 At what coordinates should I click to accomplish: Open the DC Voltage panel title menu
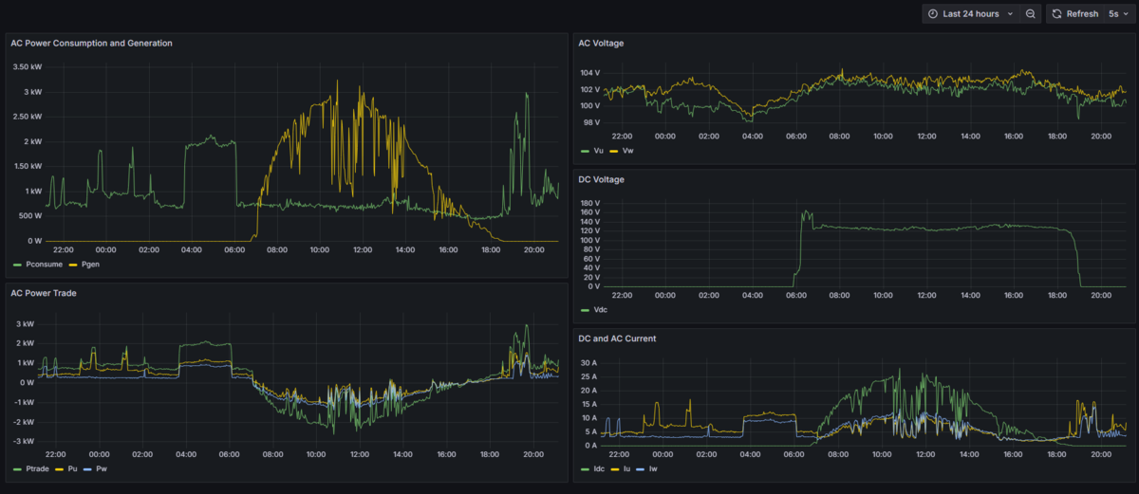(x=602, y=179)
